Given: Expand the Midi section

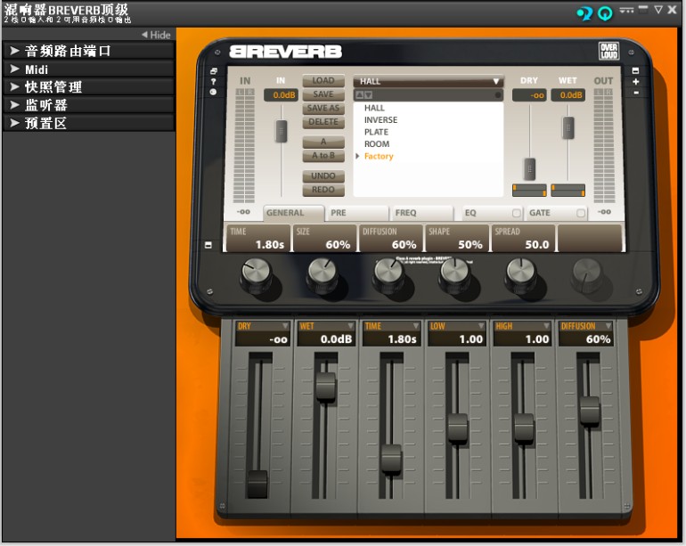Looking at the screenshot, I should 89,69.
